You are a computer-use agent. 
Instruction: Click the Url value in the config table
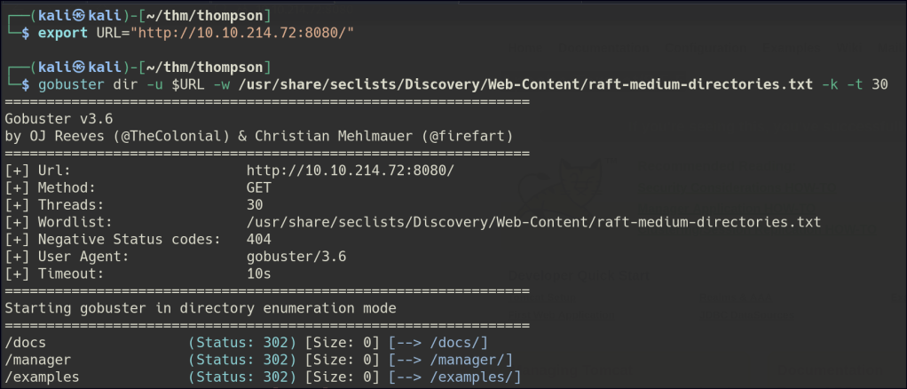351,171
